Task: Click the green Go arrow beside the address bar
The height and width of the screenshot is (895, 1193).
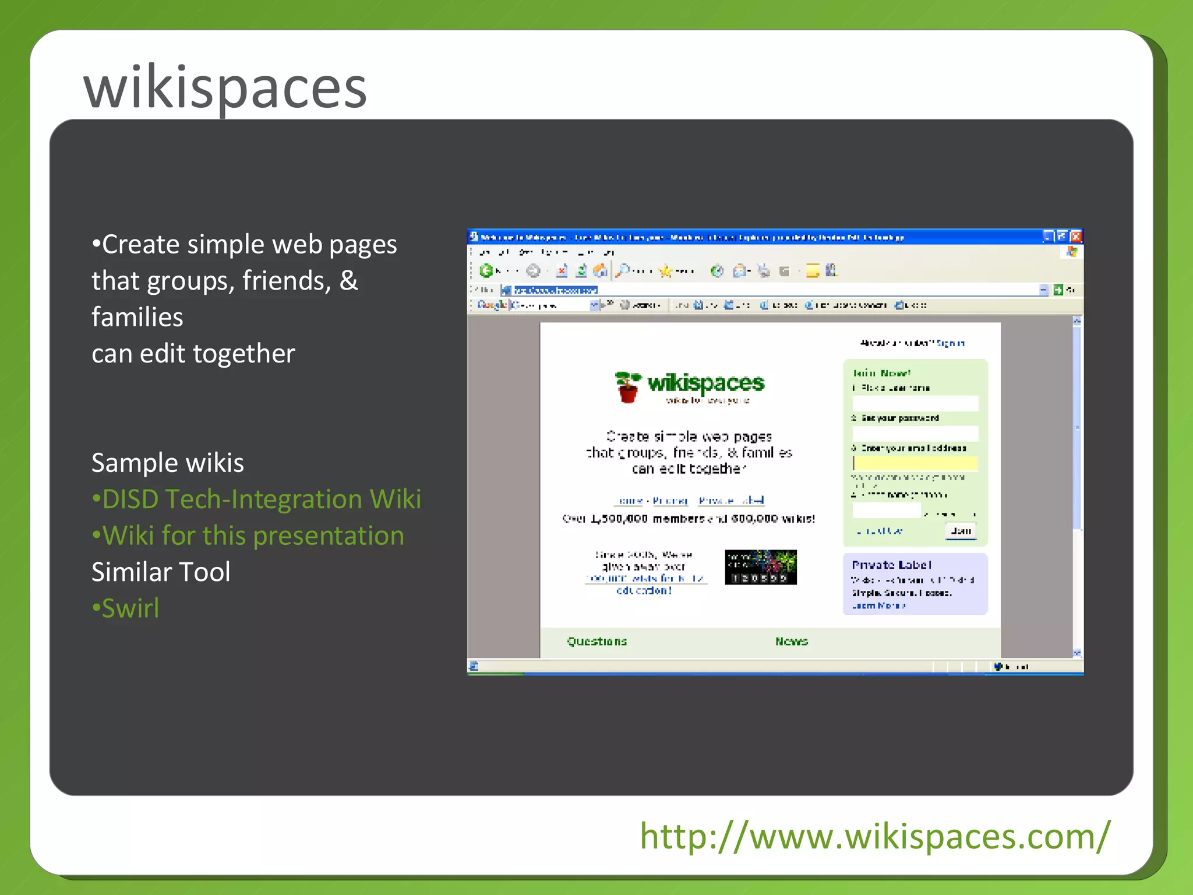Action: pos(1058,290)
